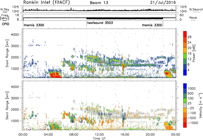This screenshot has height=140, width=203.
Task: Click the '12:00' time tick label
Action: [x=99, y=135]
